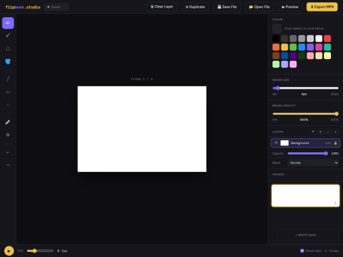The width and height of the screenshot is (343, 257).
Task: Click the + Add Frame button
Action: (x=306, y=235)
